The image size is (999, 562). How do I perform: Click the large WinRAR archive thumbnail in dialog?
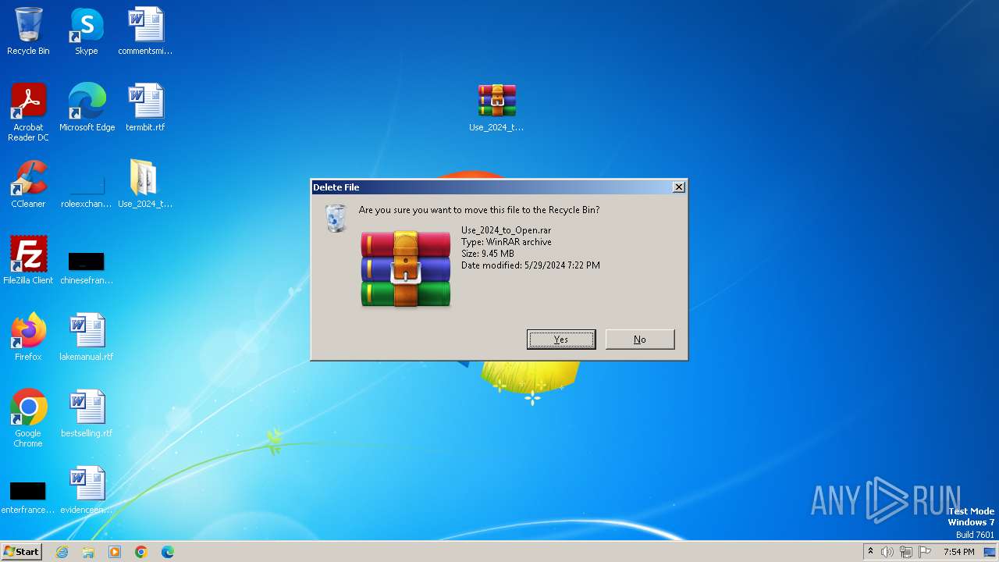click(406, 269)
